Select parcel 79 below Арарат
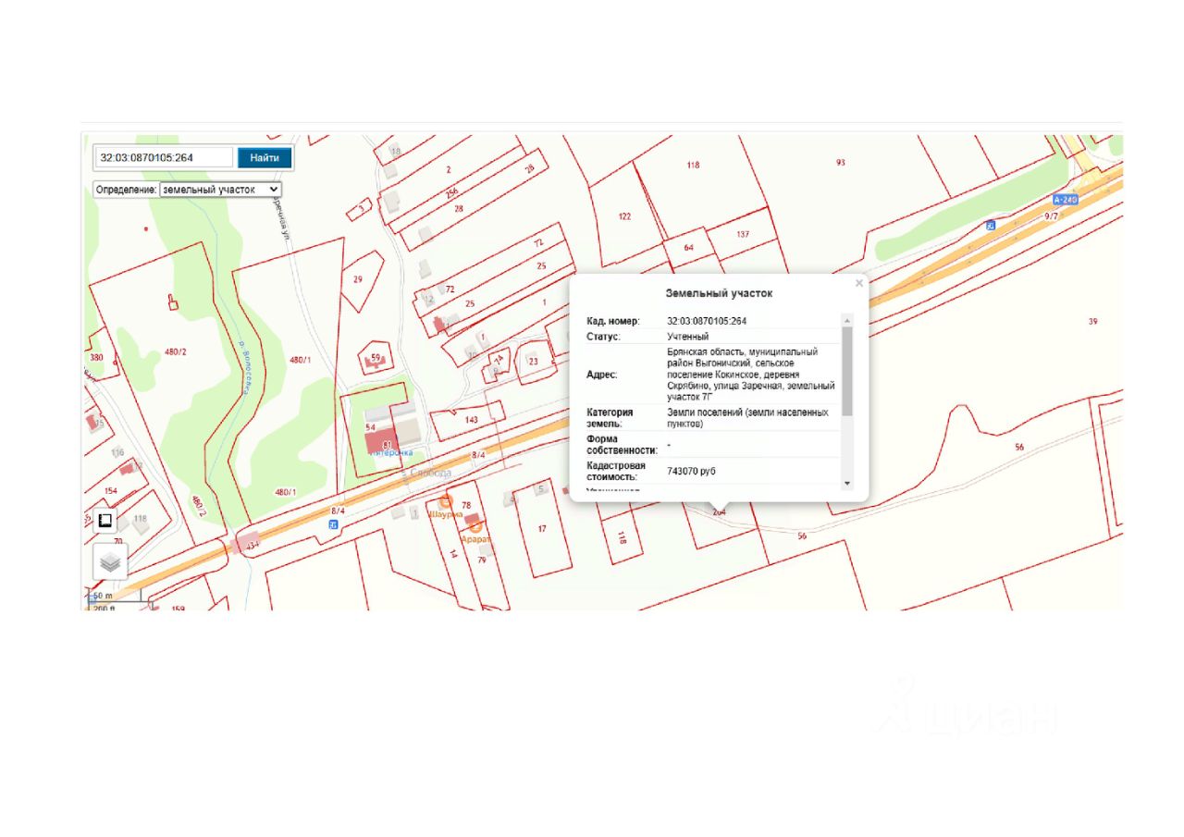Viewport: 1184px width, 837px height. pos(482,560)
